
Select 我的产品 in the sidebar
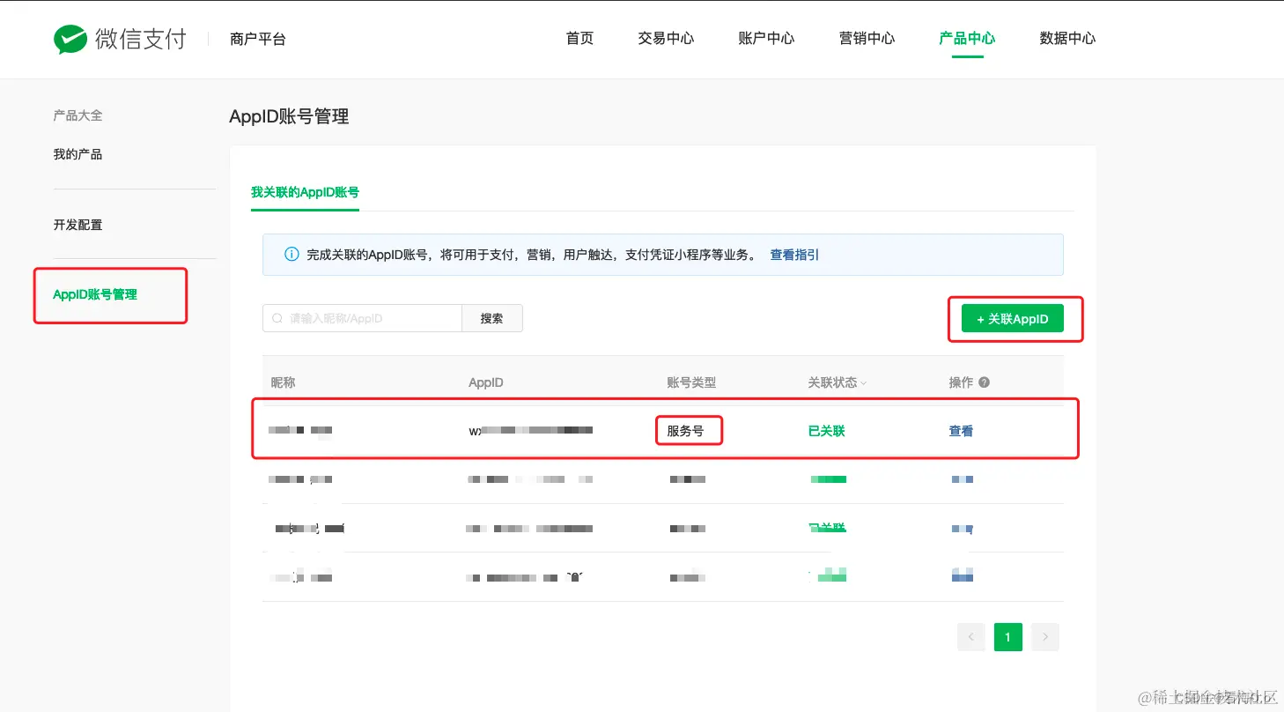(77, 154)
